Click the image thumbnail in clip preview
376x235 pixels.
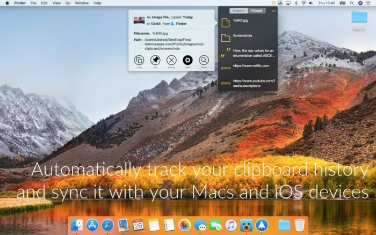[x=139, y=20]
